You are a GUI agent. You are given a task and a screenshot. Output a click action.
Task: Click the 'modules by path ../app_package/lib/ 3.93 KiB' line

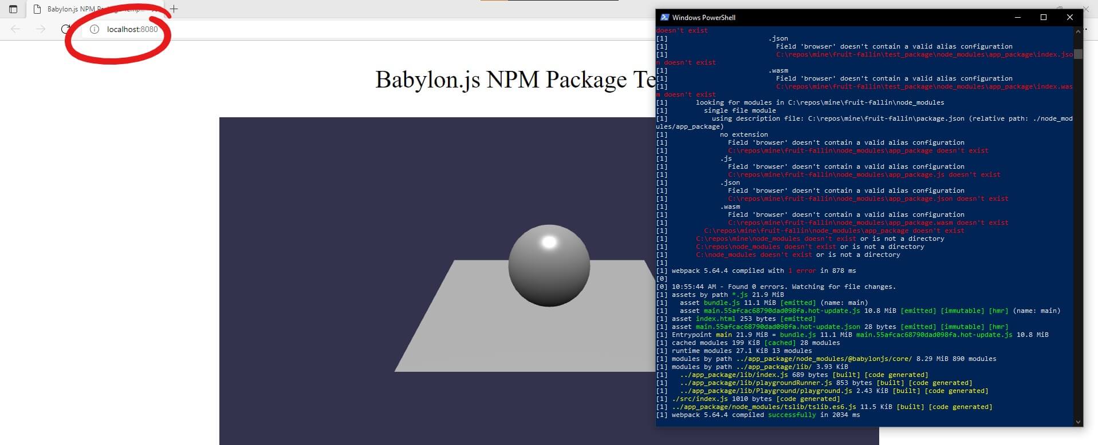[x=752, y=367]
